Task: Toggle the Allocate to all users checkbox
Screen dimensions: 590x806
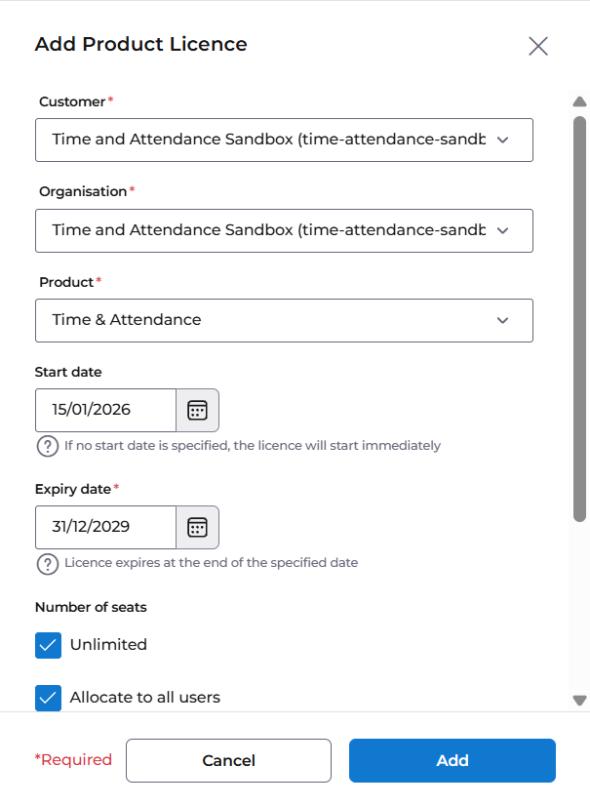Action: tap(49, 698)
